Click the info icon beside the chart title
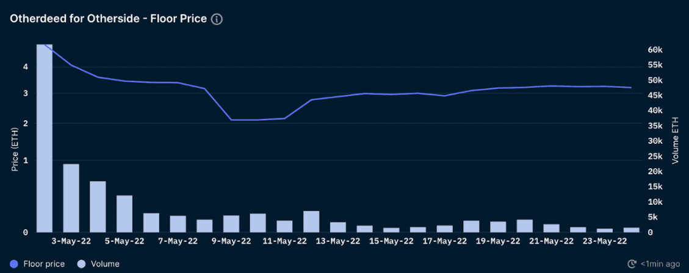The image size is (689, 273). pyautogui.click(x=217, y=19)
